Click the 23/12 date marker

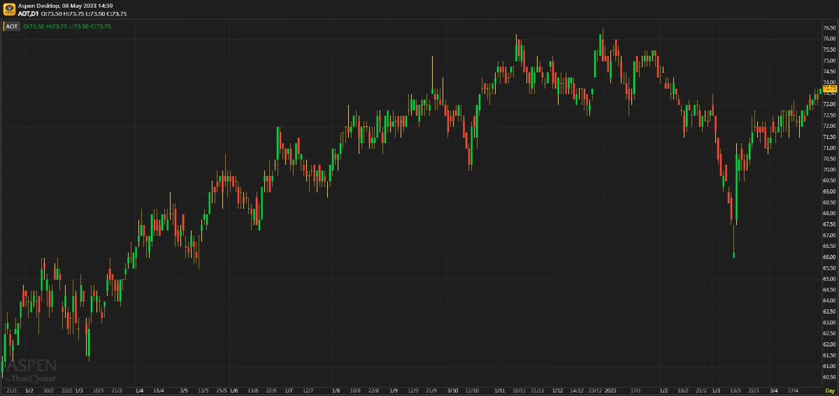click(596, 390)
